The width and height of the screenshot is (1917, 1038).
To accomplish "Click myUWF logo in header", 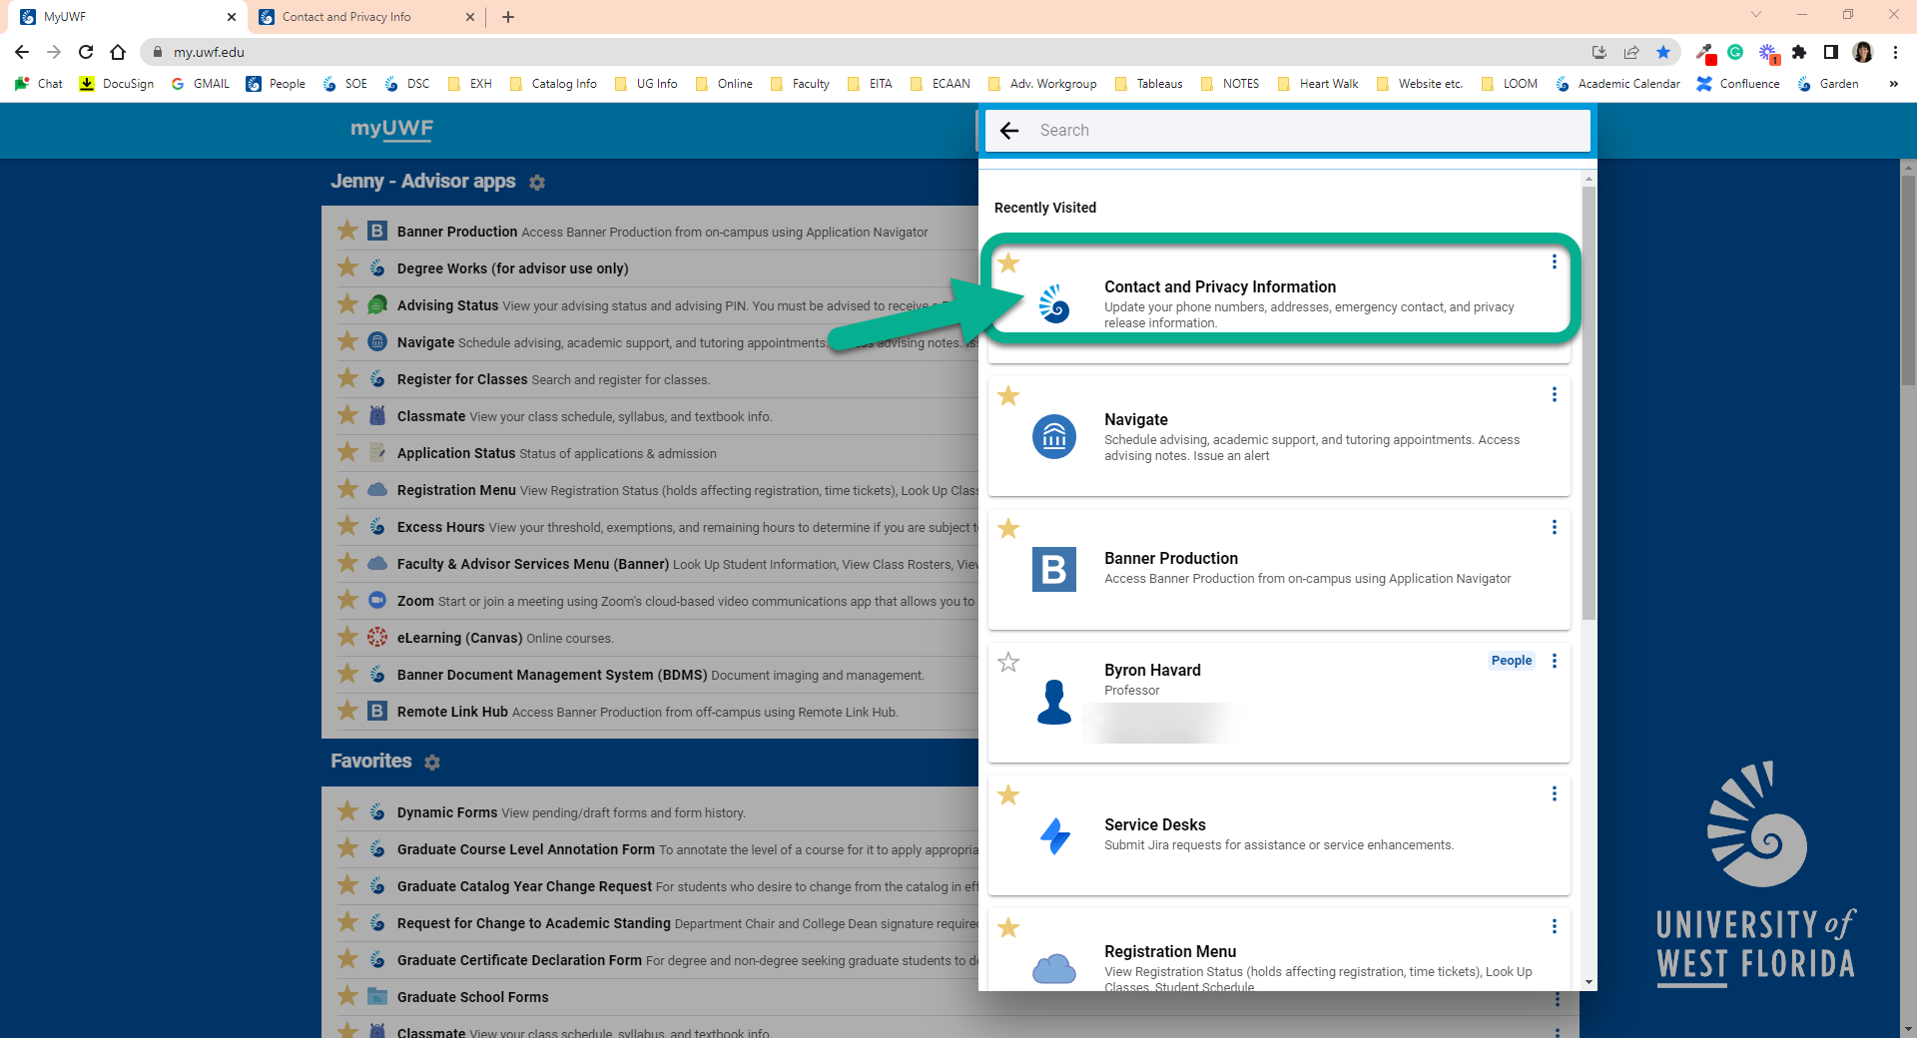I will tap(391, 129).
